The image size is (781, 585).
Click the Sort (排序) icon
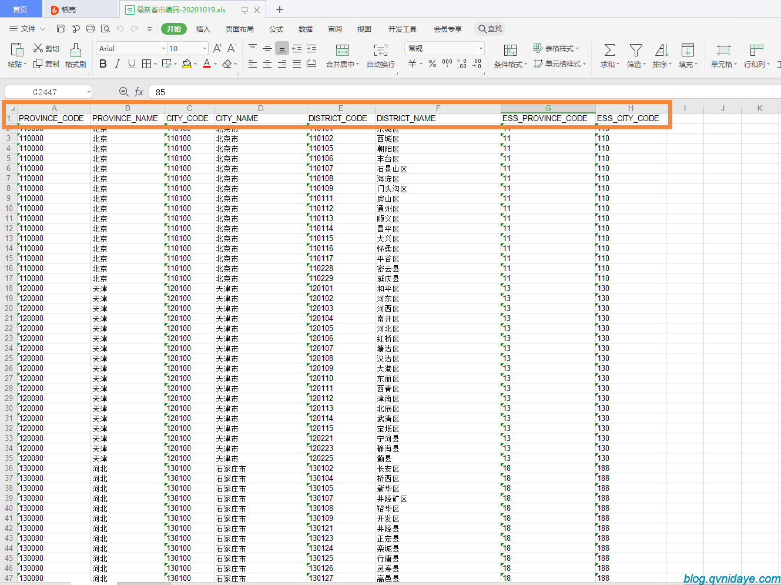pyautogui.click(x=662, y=50)
